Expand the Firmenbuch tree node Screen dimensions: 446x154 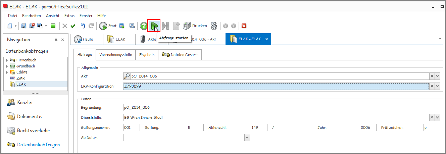point(7,60)
